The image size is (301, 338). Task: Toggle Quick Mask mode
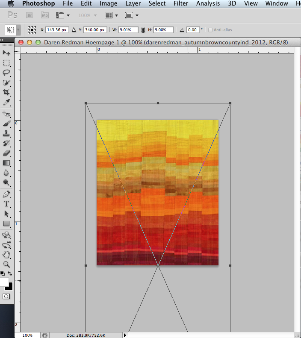[x=6, y=297]
